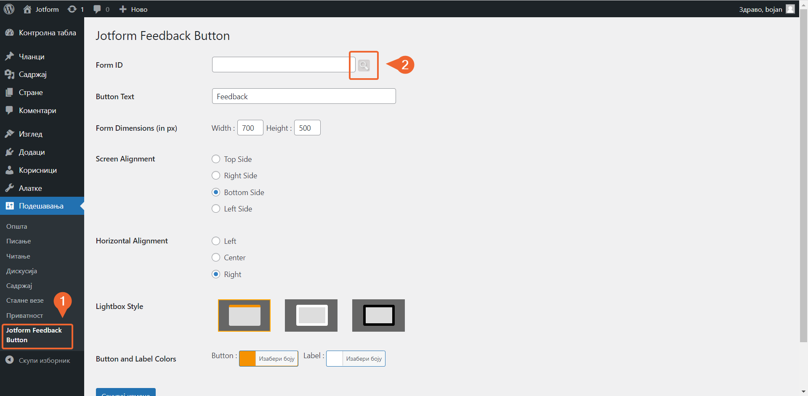Image resolution: width=808 pixels, height=396 pixels.
Task: Click the magnifier icon to search forms
Action: 364,65
